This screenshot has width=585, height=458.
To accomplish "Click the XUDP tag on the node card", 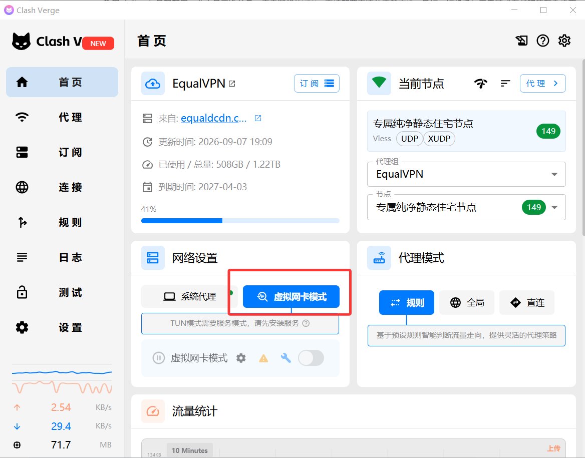I will pyautogui.click(x=439, y=139).
